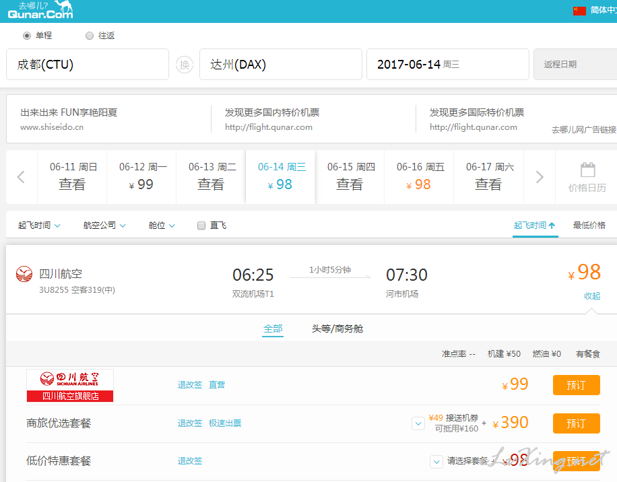Open 请选择套餐 dropdown in 低价特惠套餐 row

pos(436,461)
